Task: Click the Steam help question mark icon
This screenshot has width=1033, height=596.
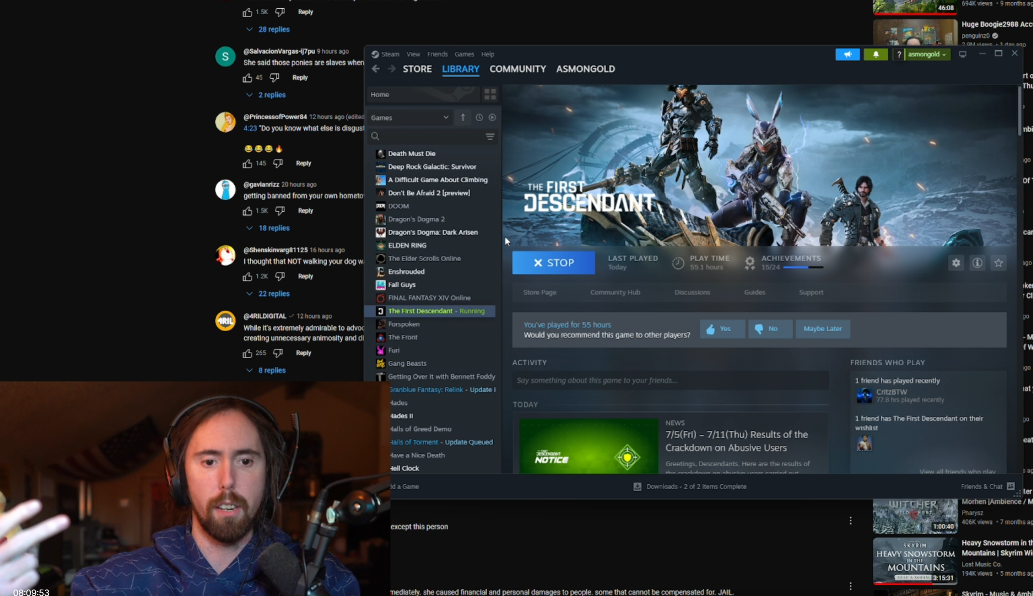Action: [x=899, y=54]
